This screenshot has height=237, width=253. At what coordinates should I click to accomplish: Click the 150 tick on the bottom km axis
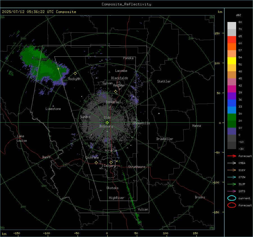[195, 233]
